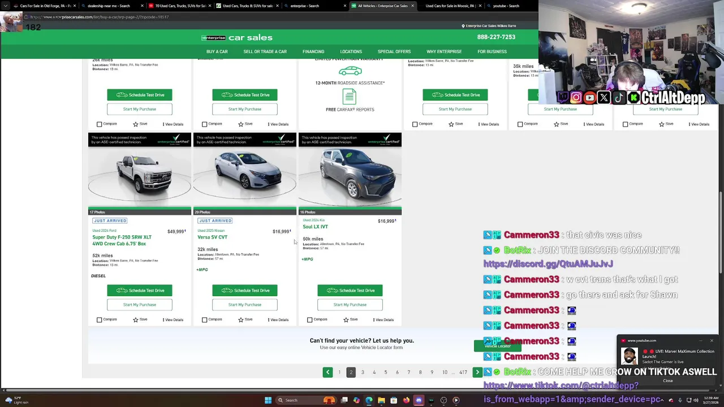Call the 888-227-7253 phone number link
The height and width of the screenshot is (407, 724).
coord(496,37)
